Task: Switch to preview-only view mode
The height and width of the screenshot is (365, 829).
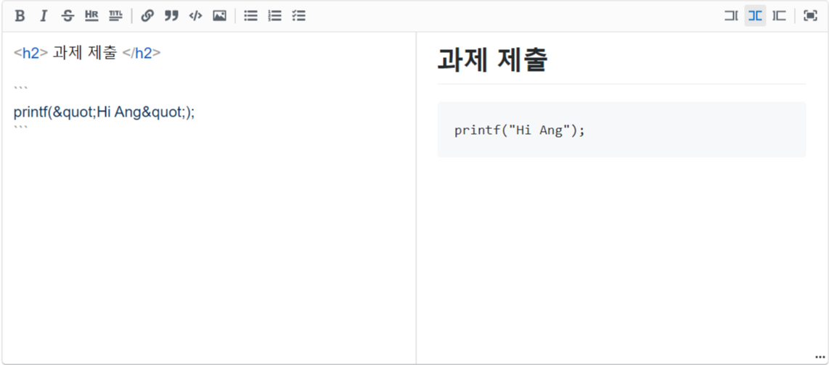Action: [x=780, y=16]
